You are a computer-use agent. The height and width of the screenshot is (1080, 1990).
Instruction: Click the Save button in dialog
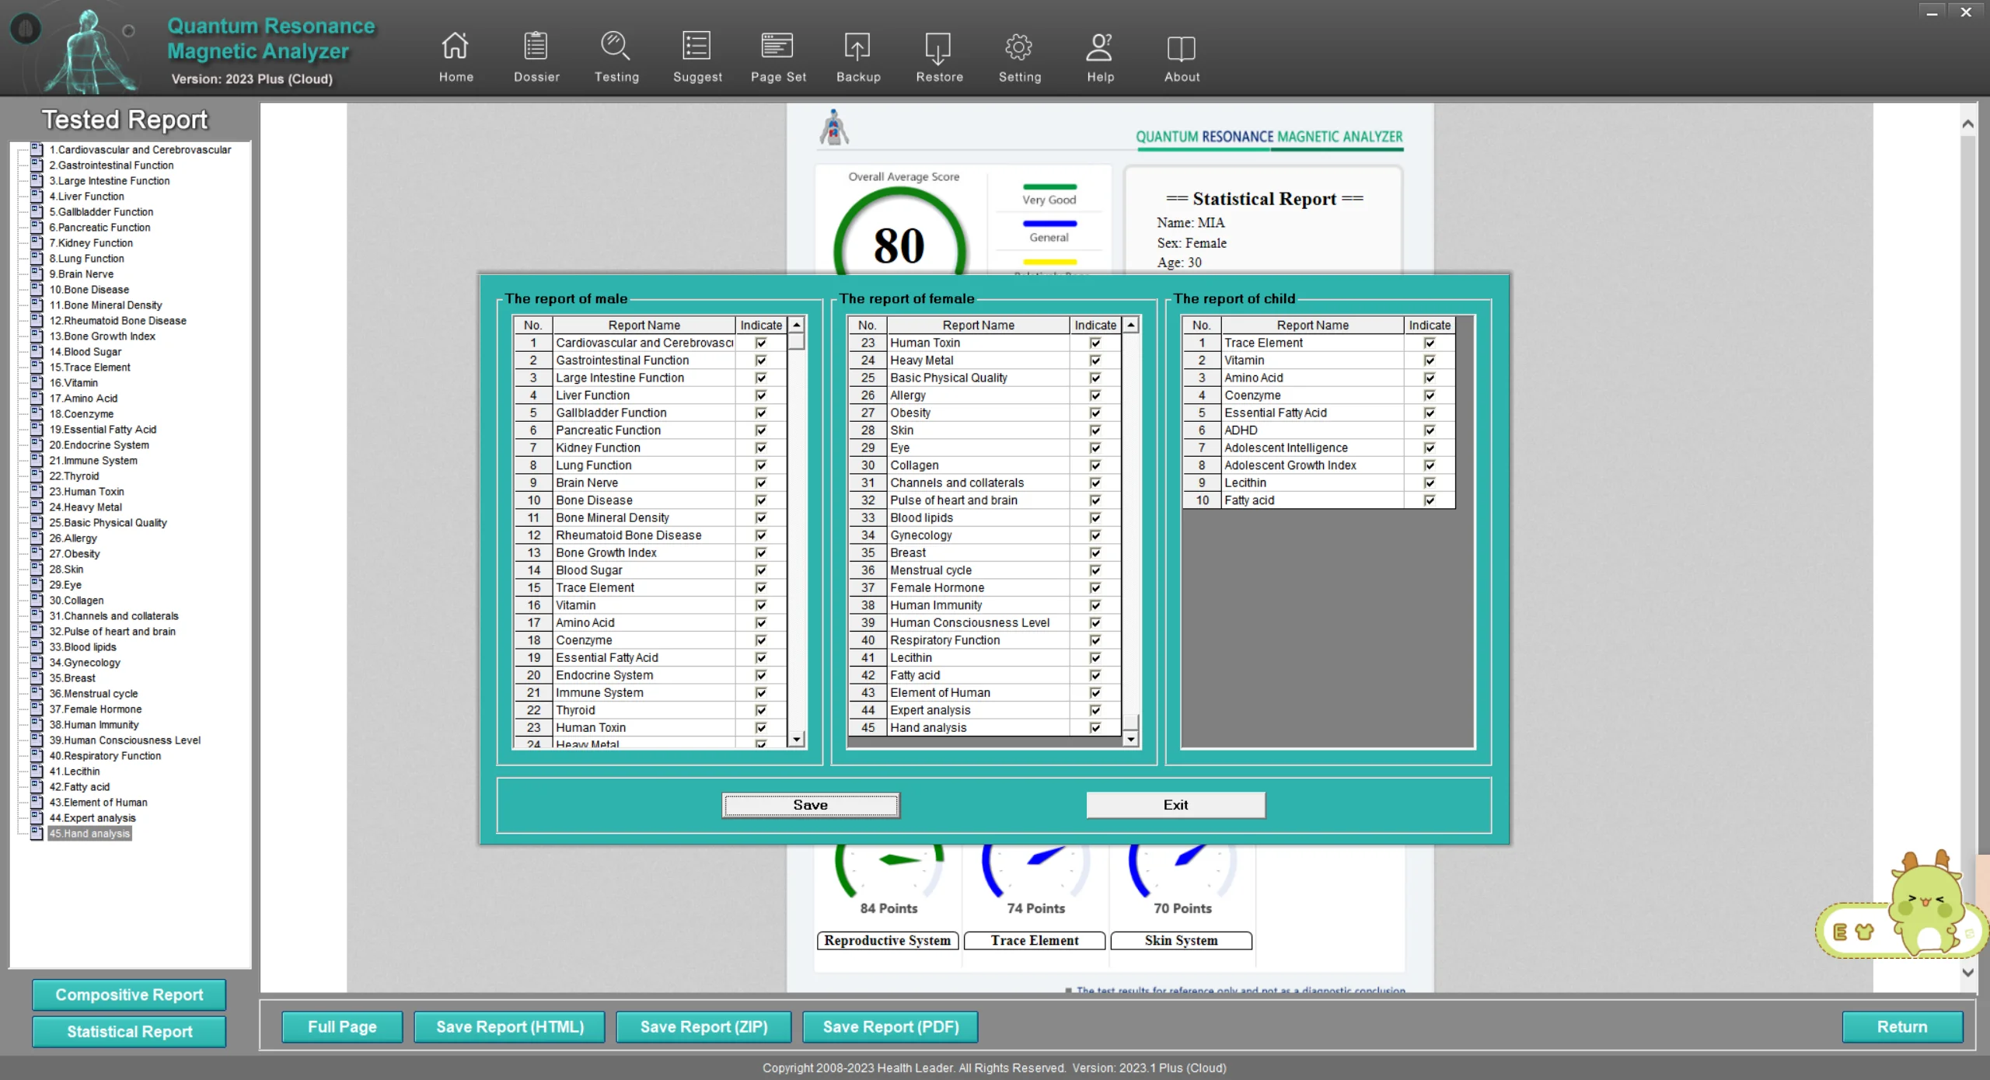tap(810, 805)
